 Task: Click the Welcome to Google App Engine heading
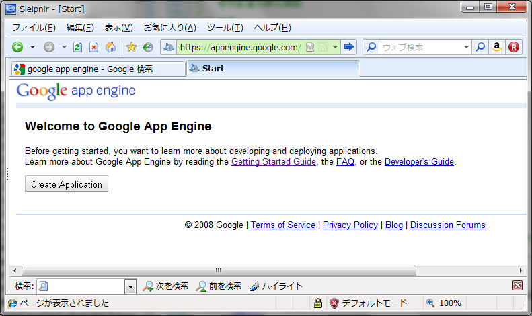coord(118,126)
